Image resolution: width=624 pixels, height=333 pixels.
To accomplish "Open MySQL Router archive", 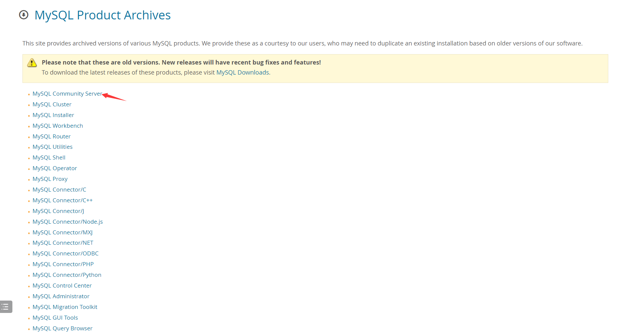I will point(52,136).
